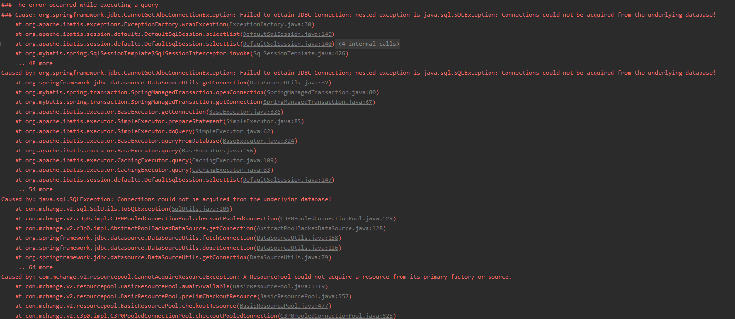This screenshot has height=319, width=735.
Task: Click the SpringManagedTransaction.java:80 link
Action: click(320, 92)
